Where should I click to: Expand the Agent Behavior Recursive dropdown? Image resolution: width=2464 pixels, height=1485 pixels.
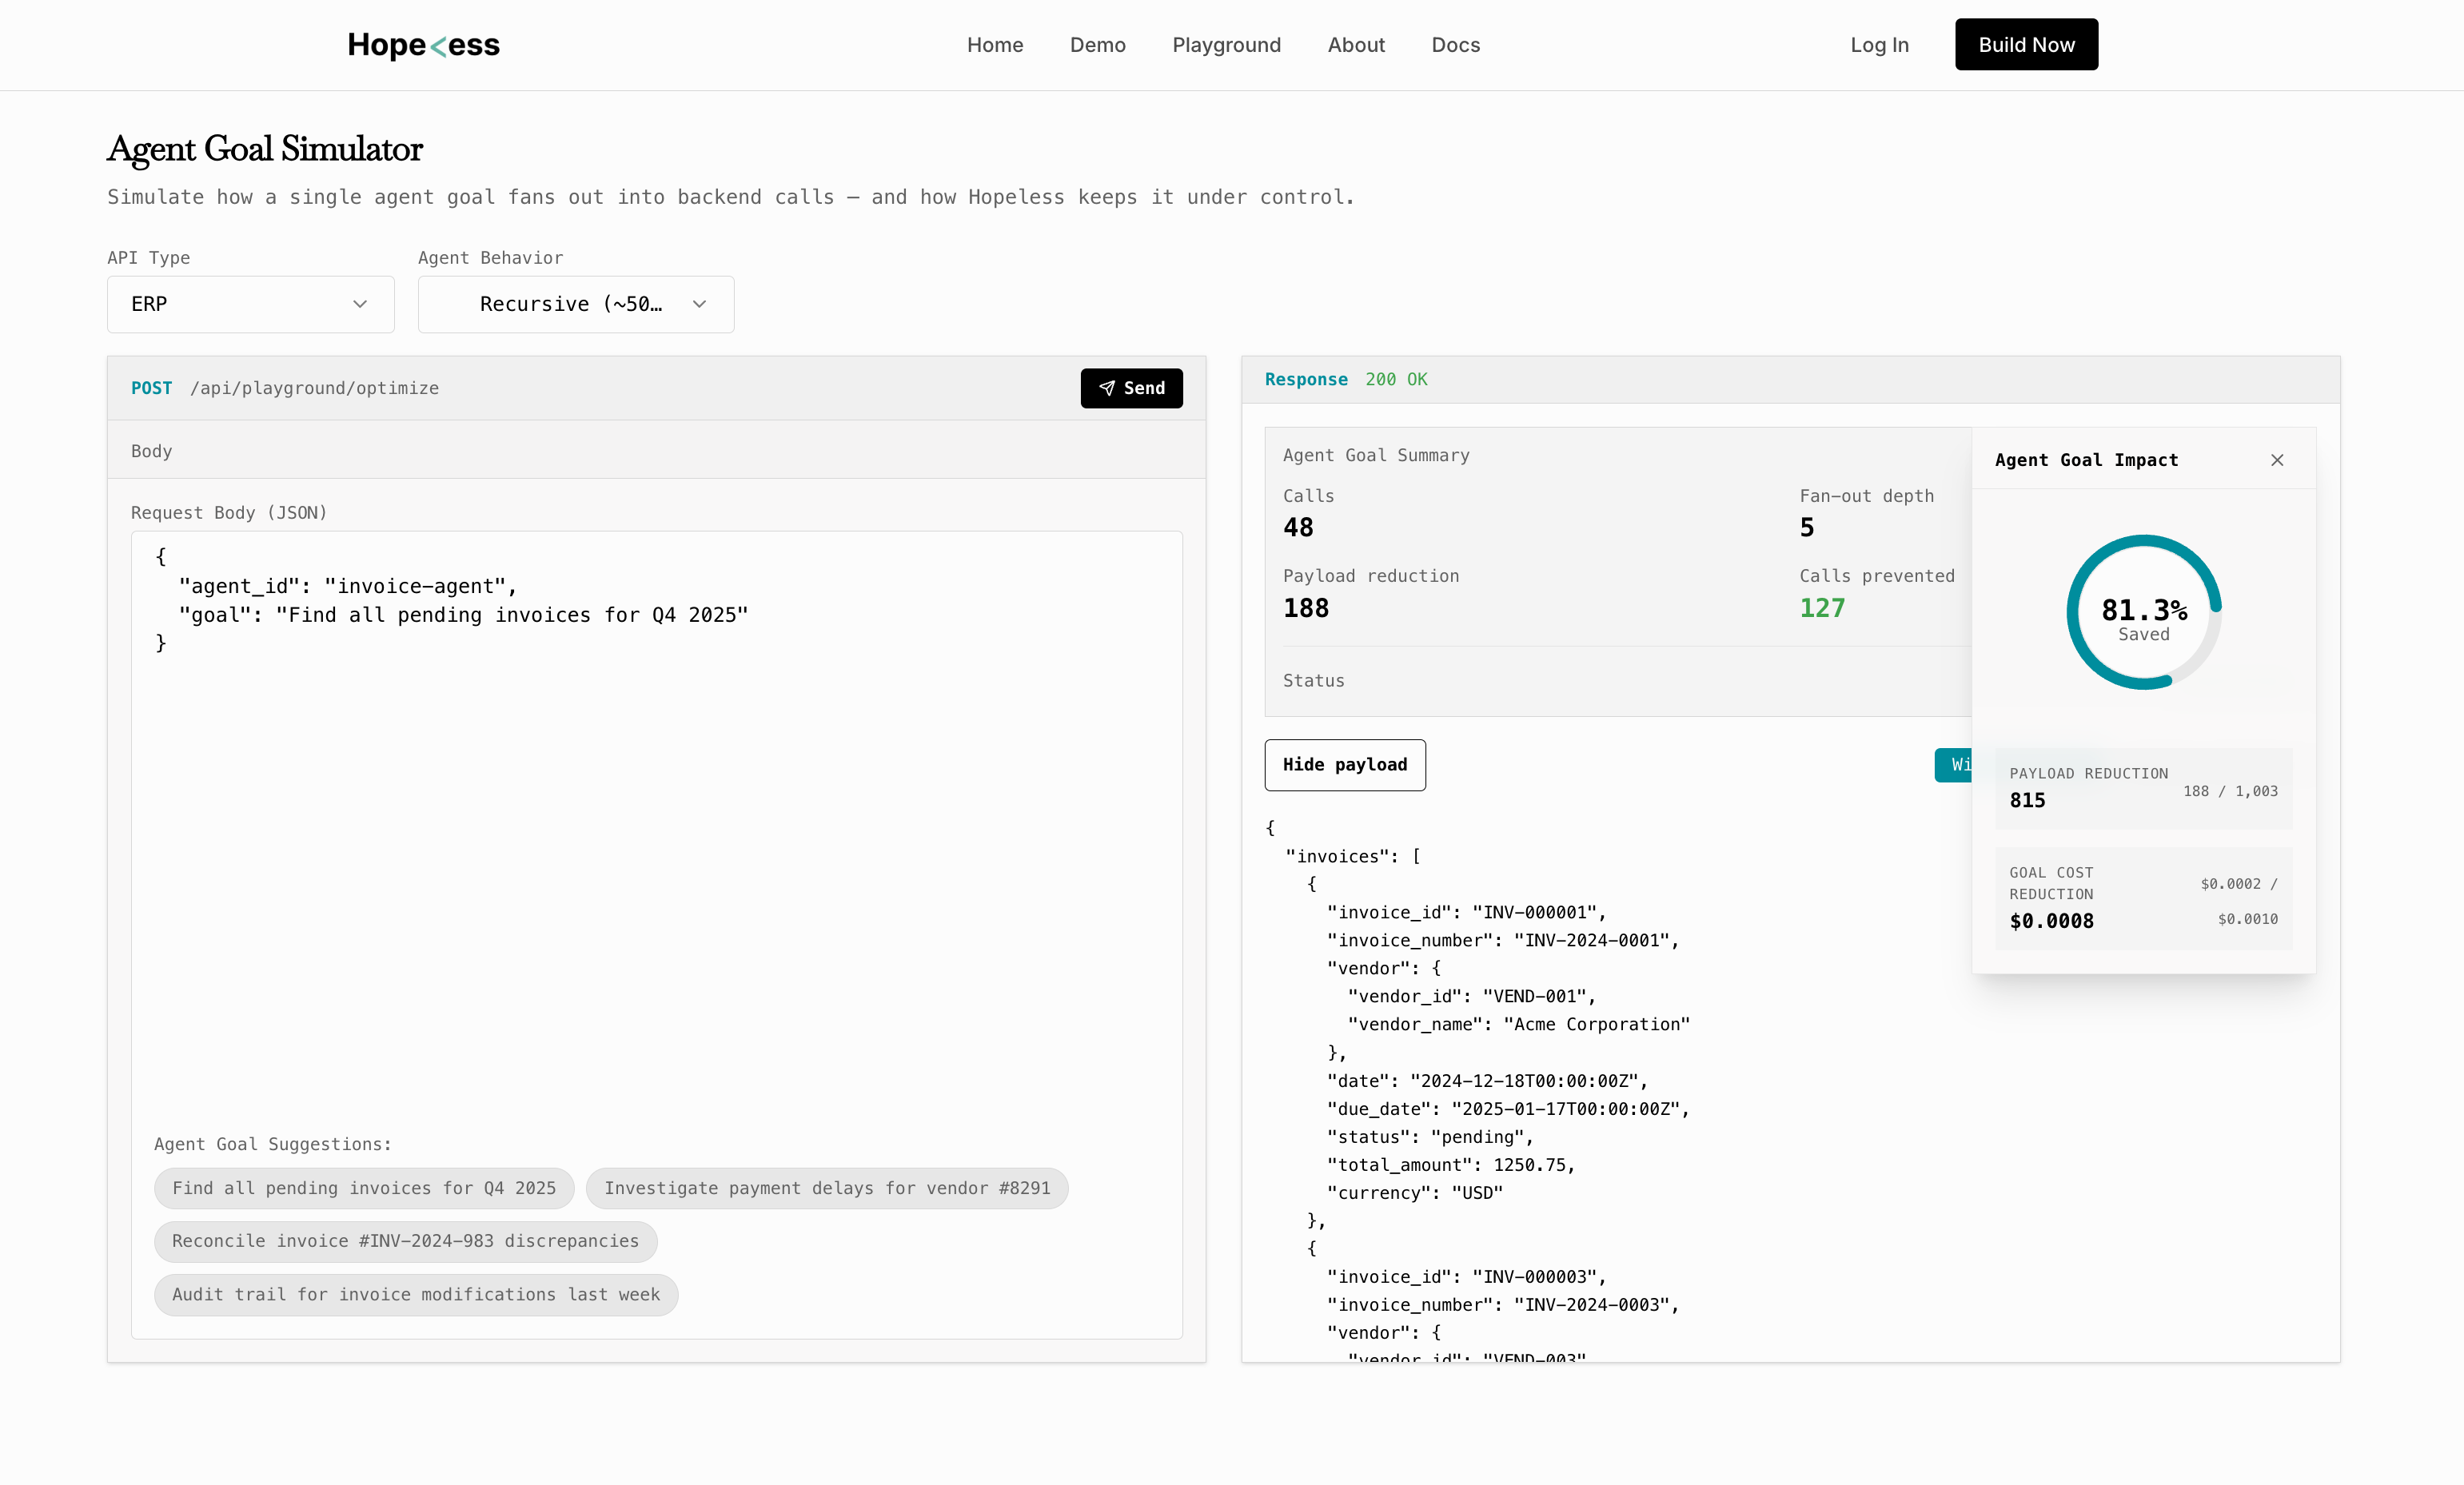click(x=575, y=304)
